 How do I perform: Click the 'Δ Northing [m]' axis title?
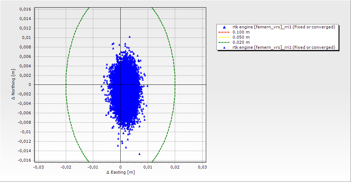click(x=14, y=84)
